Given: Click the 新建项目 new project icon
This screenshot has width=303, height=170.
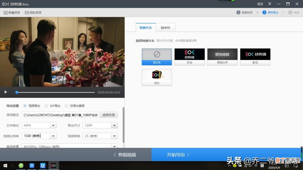Looking at the screenshot, I should click(6, 13).
